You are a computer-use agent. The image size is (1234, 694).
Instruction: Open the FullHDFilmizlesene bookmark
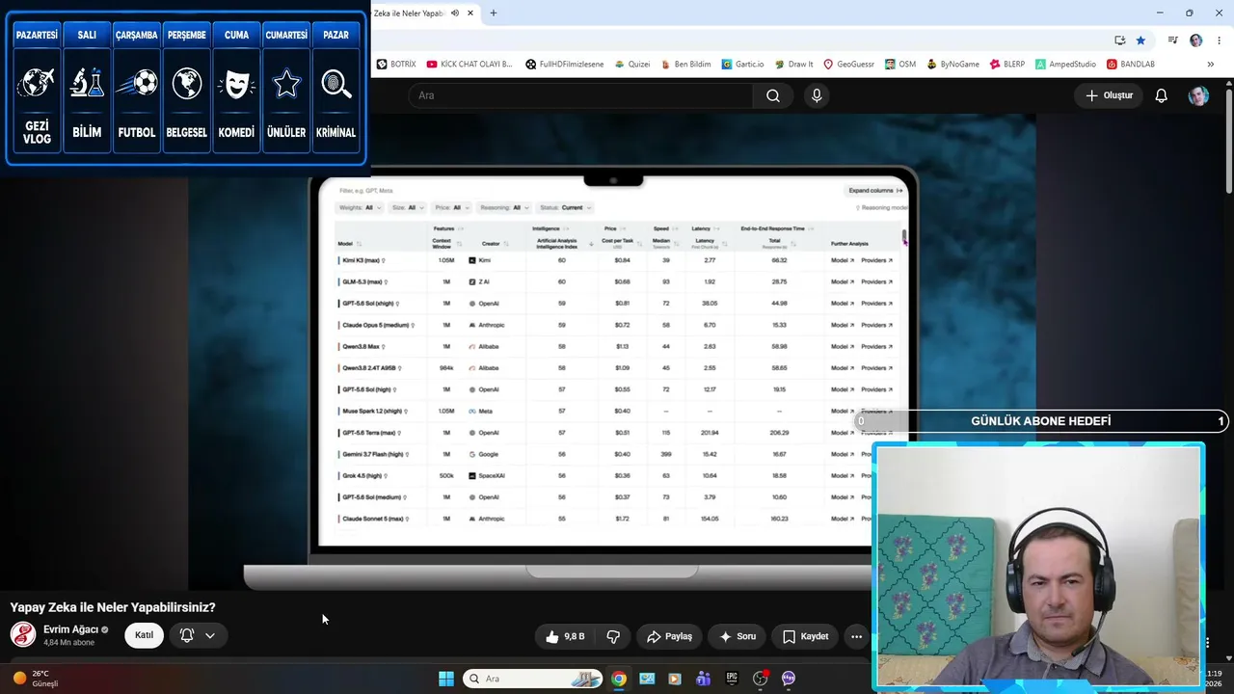(x=565, y=65)
